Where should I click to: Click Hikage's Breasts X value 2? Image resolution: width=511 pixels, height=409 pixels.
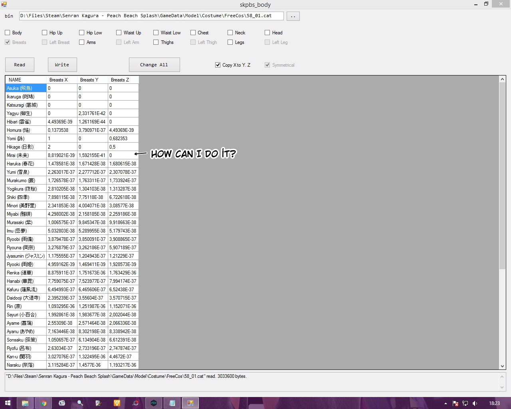click(62, 147)
